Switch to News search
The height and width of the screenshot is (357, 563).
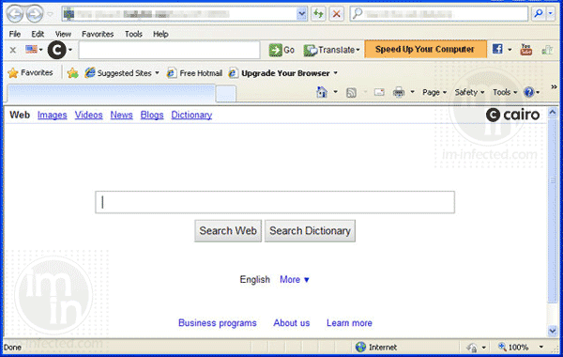click(x=121, y=115)
